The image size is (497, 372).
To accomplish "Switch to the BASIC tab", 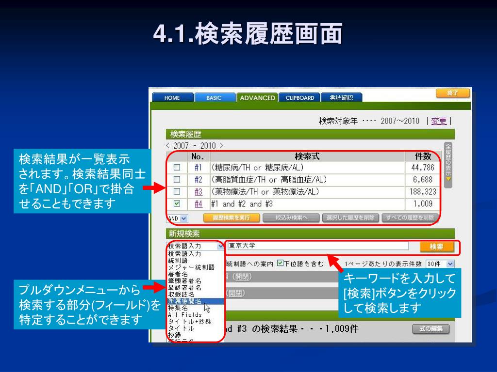I will coord(214,98).
